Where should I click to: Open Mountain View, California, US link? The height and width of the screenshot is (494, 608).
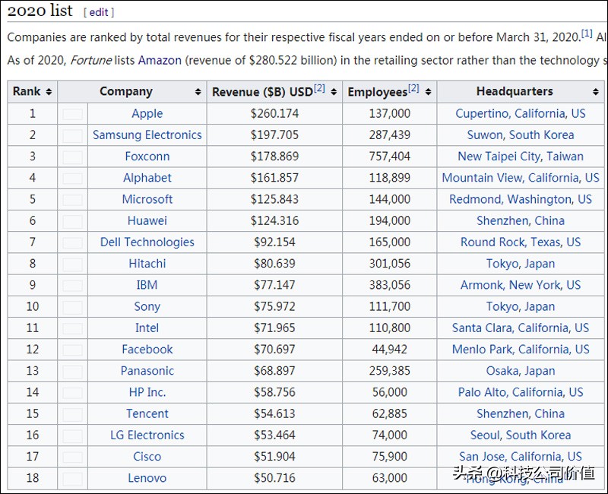coord(520,178)
